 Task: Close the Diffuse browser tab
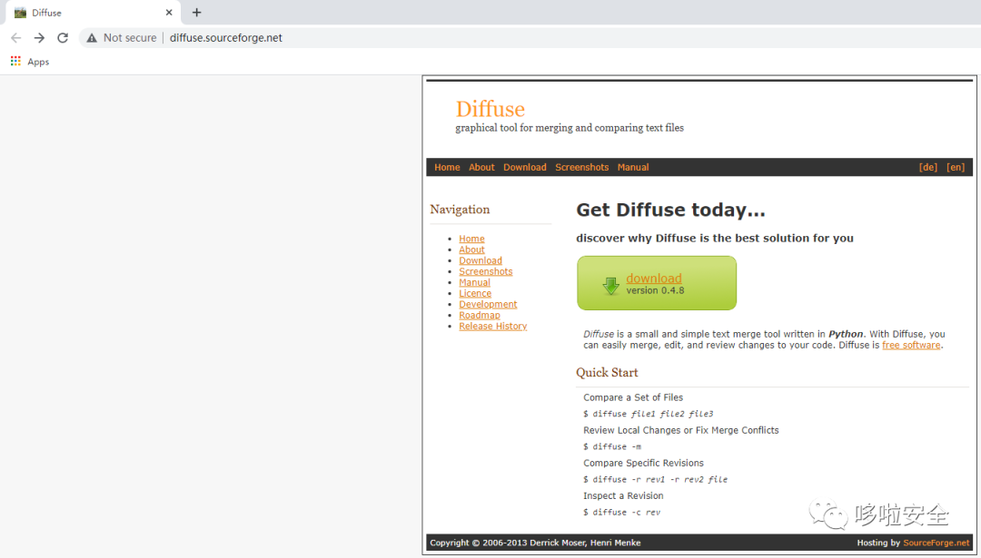click(169, 13)
